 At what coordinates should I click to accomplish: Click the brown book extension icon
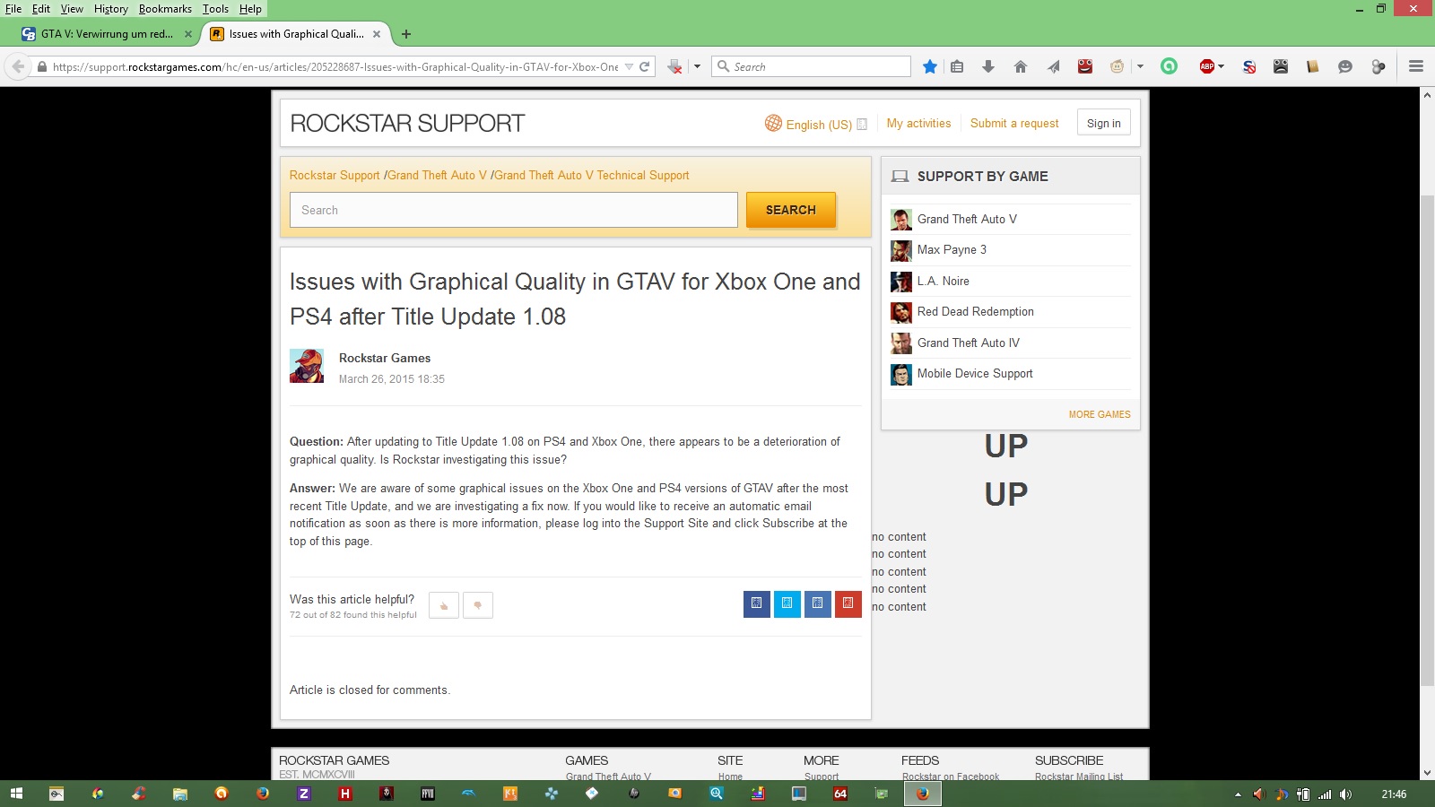tap(1313, 66)
